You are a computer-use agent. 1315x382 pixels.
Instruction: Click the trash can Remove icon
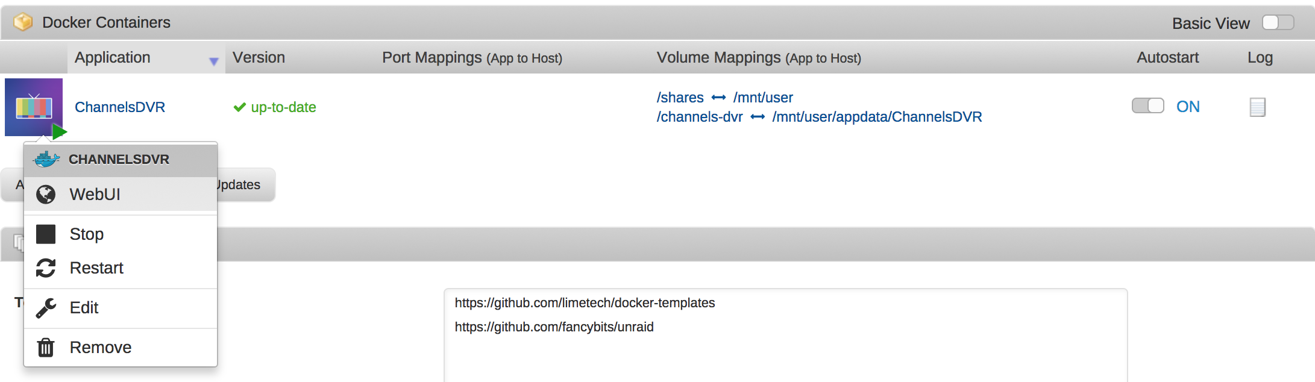pyautogui.click(x=46, y=348)
